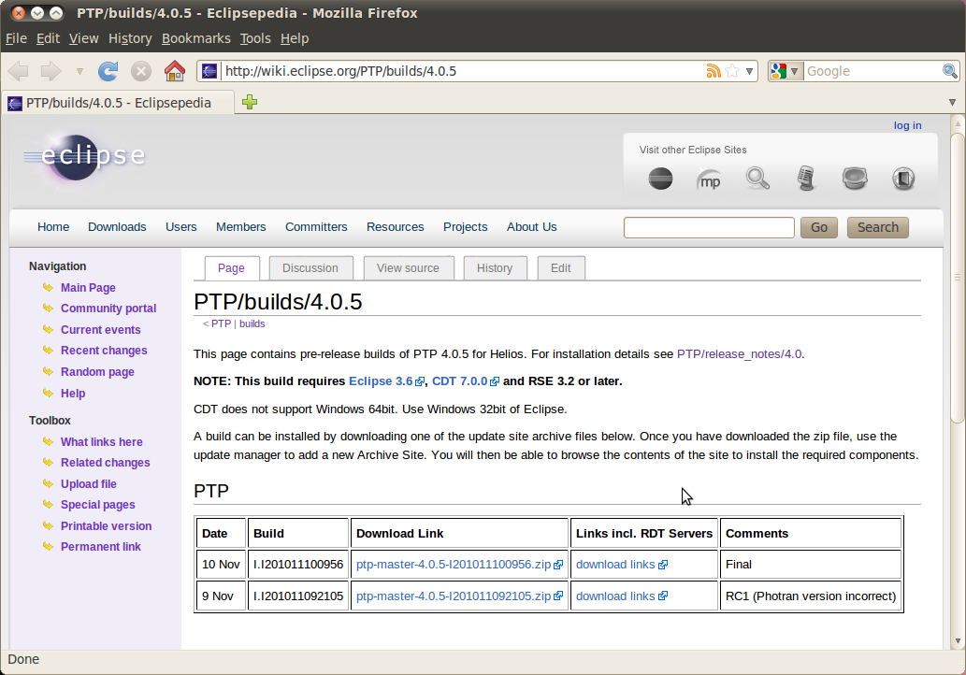
Task: Open the Eclipse Marketplace 'mp' icon
Action: tap(709, 180)
